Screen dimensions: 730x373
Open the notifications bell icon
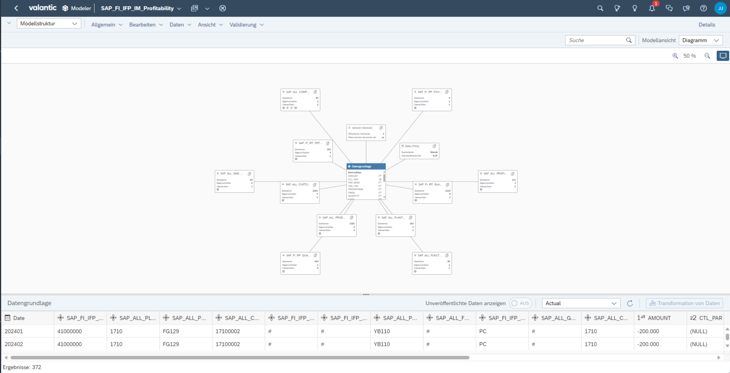pyautogui.click(x=651, y=8)
